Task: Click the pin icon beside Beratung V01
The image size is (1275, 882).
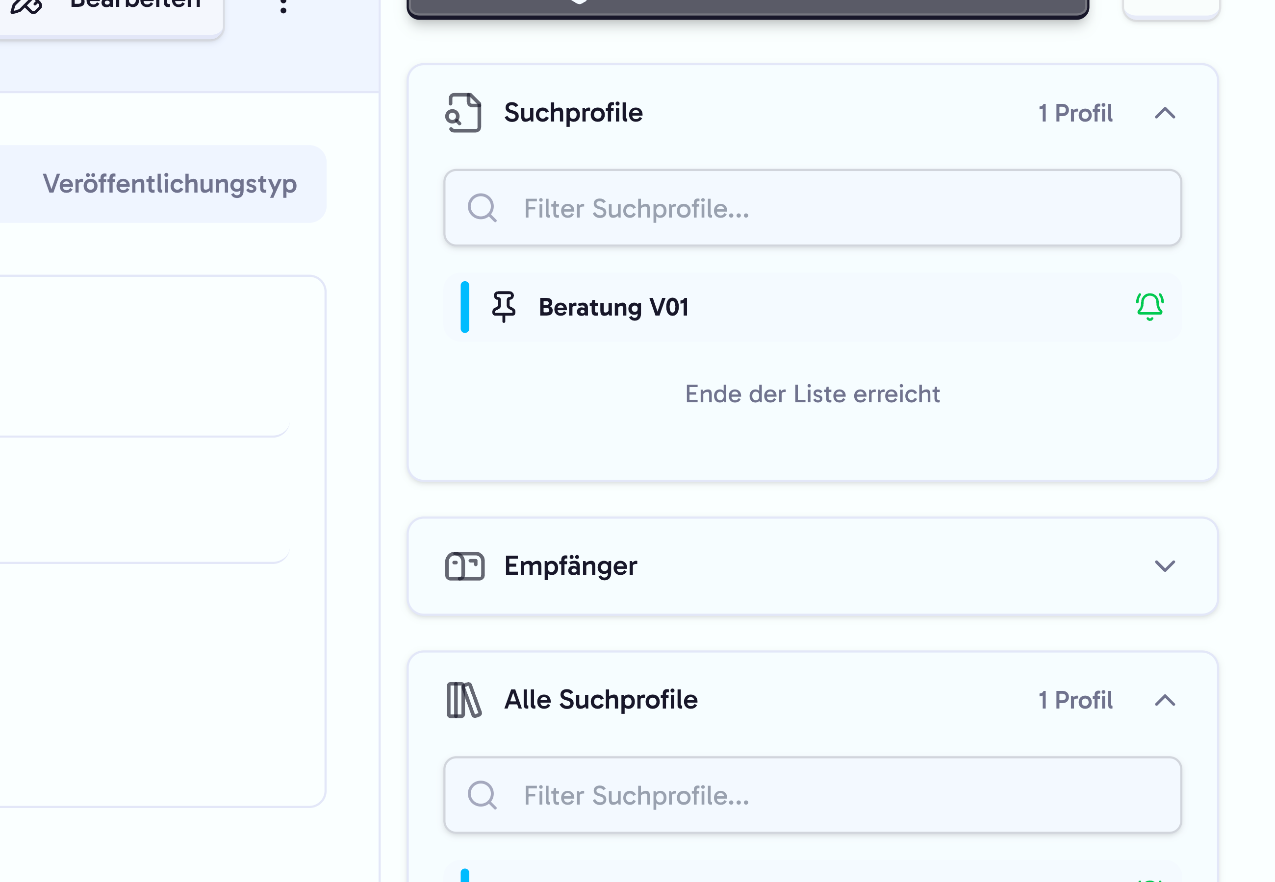Action: point(503,307)
